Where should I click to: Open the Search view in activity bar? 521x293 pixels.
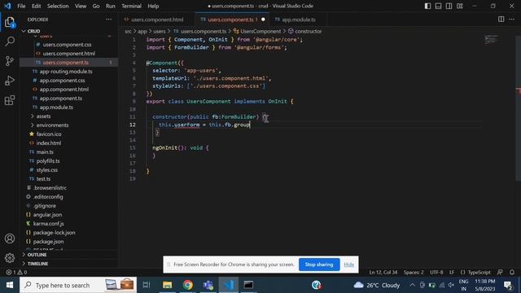point(10,42)
